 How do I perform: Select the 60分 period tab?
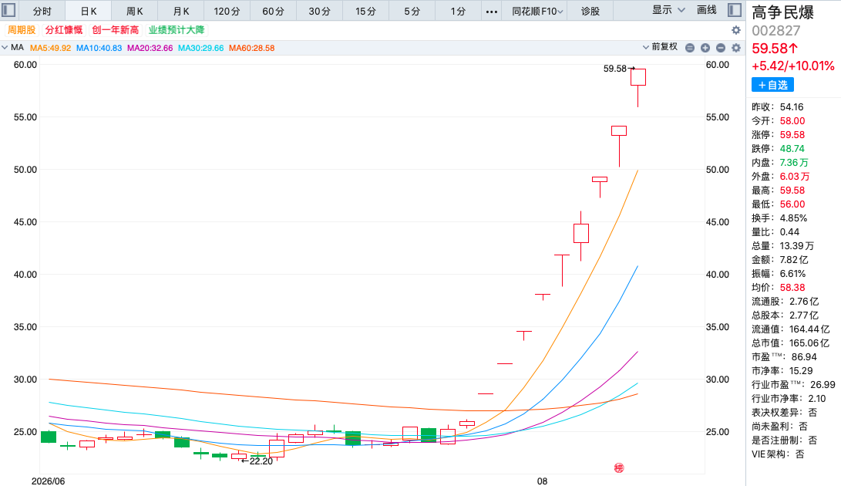click(274, 12)
